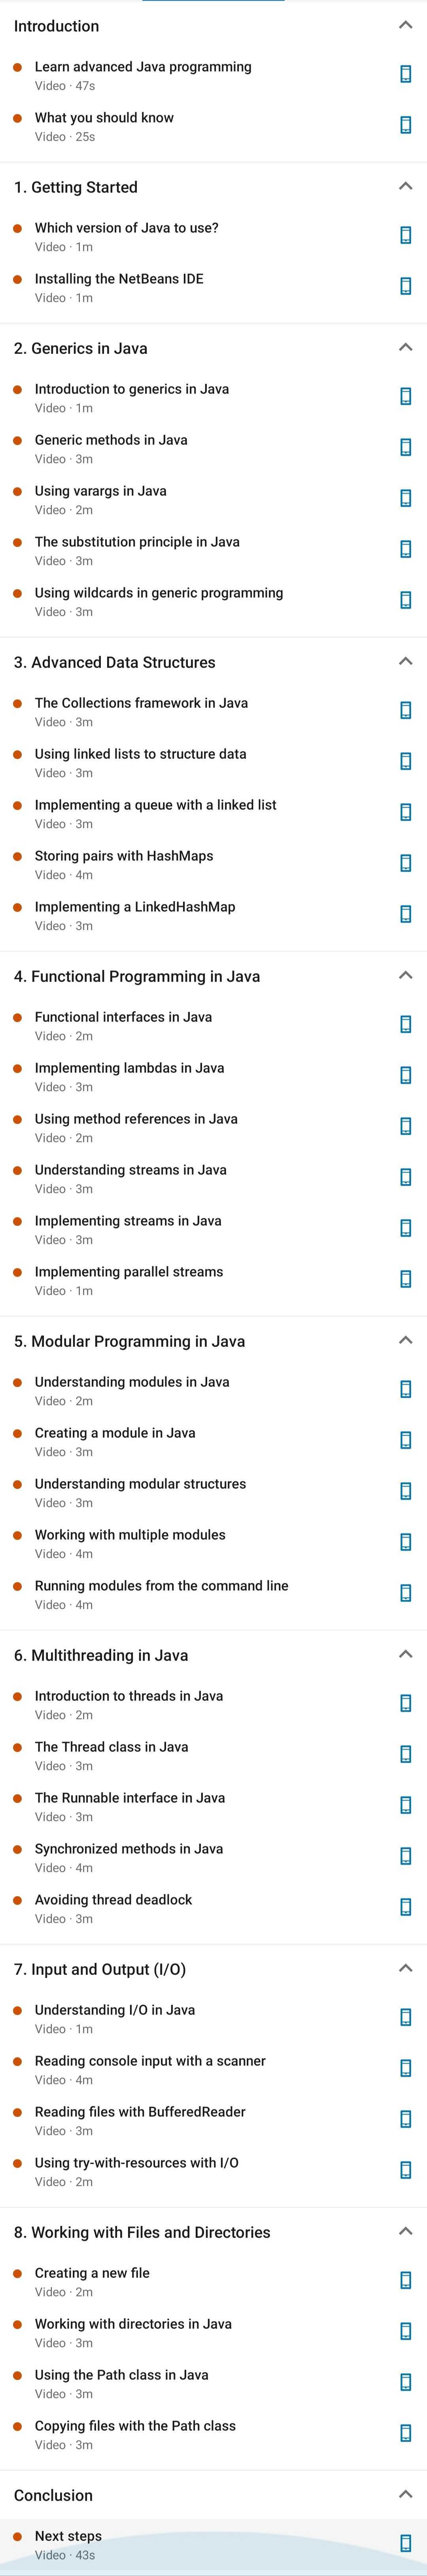
Task: Tap download icon for "Avoiding thread deadlock"
Action: (405, 1907)
